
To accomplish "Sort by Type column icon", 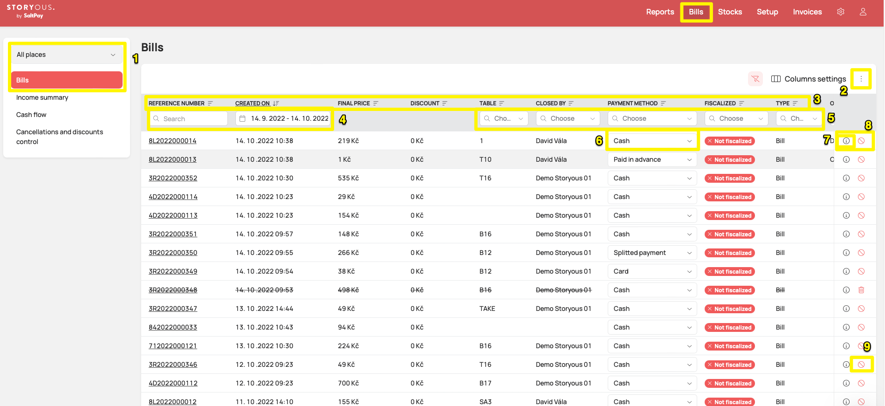I will click(x=795, y=103).
